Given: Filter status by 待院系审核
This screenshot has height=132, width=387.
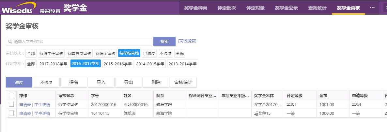Looking at the screenshot, I should coord(105,53).
